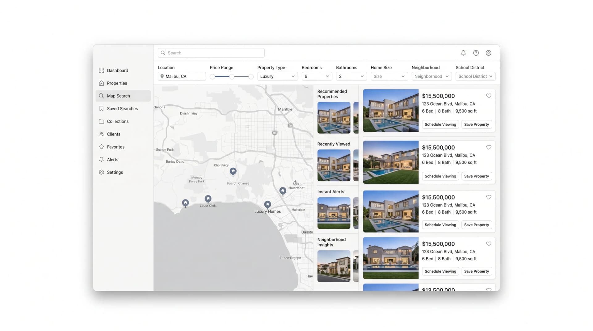Image resolution: width=593 pixels, height=331 pixels.
Task: Open the notifications bell icon
Action: [x=463, y=53]
